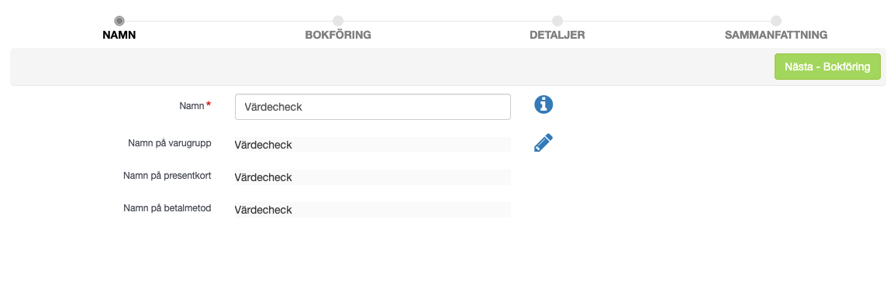Go to the DETALJER step label
Image resolution: width=894 pixels, height=291 pixels.
557,36
